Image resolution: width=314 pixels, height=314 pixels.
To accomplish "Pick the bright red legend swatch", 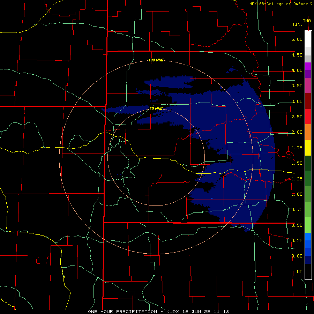I will point(308,117).
